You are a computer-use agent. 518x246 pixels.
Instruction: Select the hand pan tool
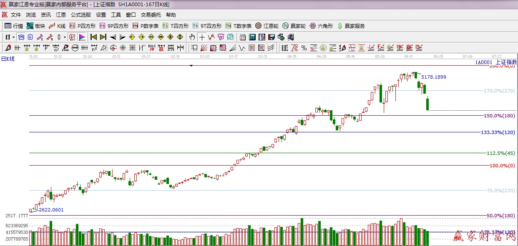click(x=192, y=37)
